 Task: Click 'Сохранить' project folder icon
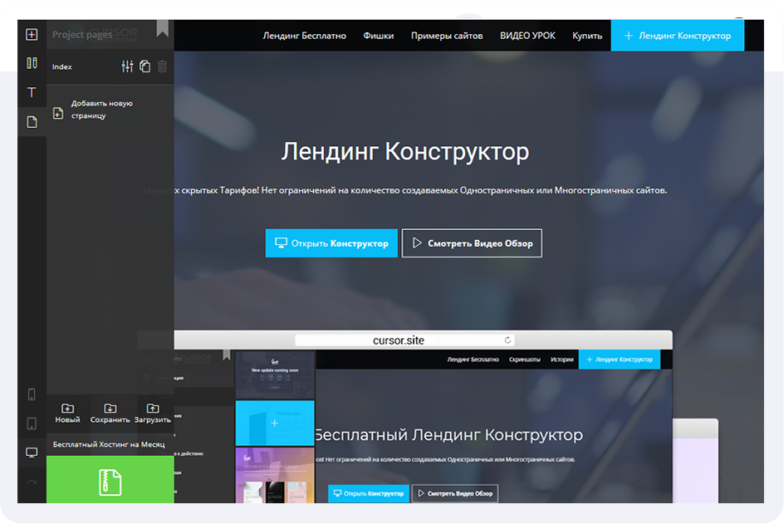point(110,413)
